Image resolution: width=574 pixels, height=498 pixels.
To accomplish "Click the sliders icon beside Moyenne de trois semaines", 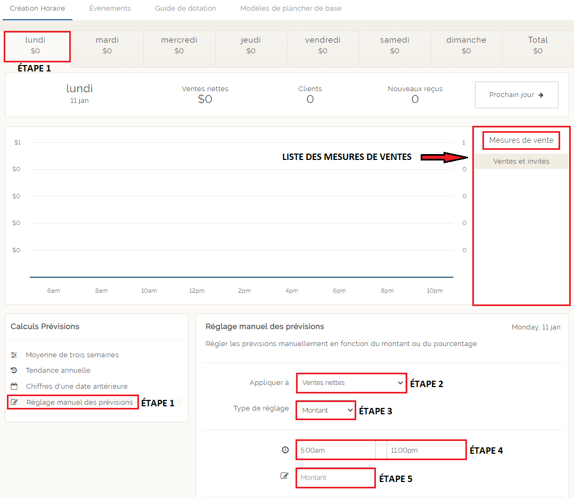I will click(14, 355).
